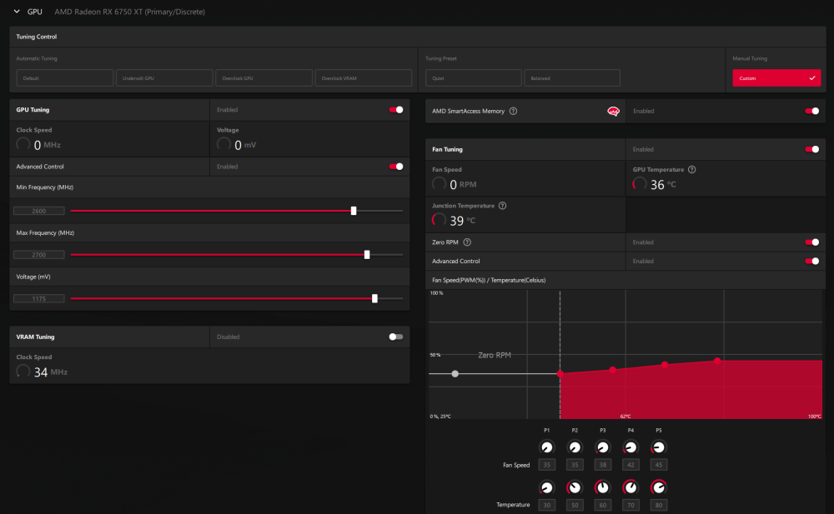Click the P5 Temperature dial knob
The height and width of the screenshot is (514, 834).
tap(658, 487)
